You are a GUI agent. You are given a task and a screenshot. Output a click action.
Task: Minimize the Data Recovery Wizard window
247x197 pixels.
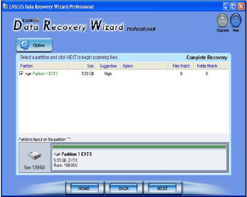226,6
